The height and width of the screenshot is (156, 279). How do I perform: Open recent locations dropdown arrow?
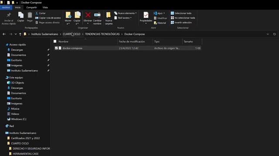16,34
